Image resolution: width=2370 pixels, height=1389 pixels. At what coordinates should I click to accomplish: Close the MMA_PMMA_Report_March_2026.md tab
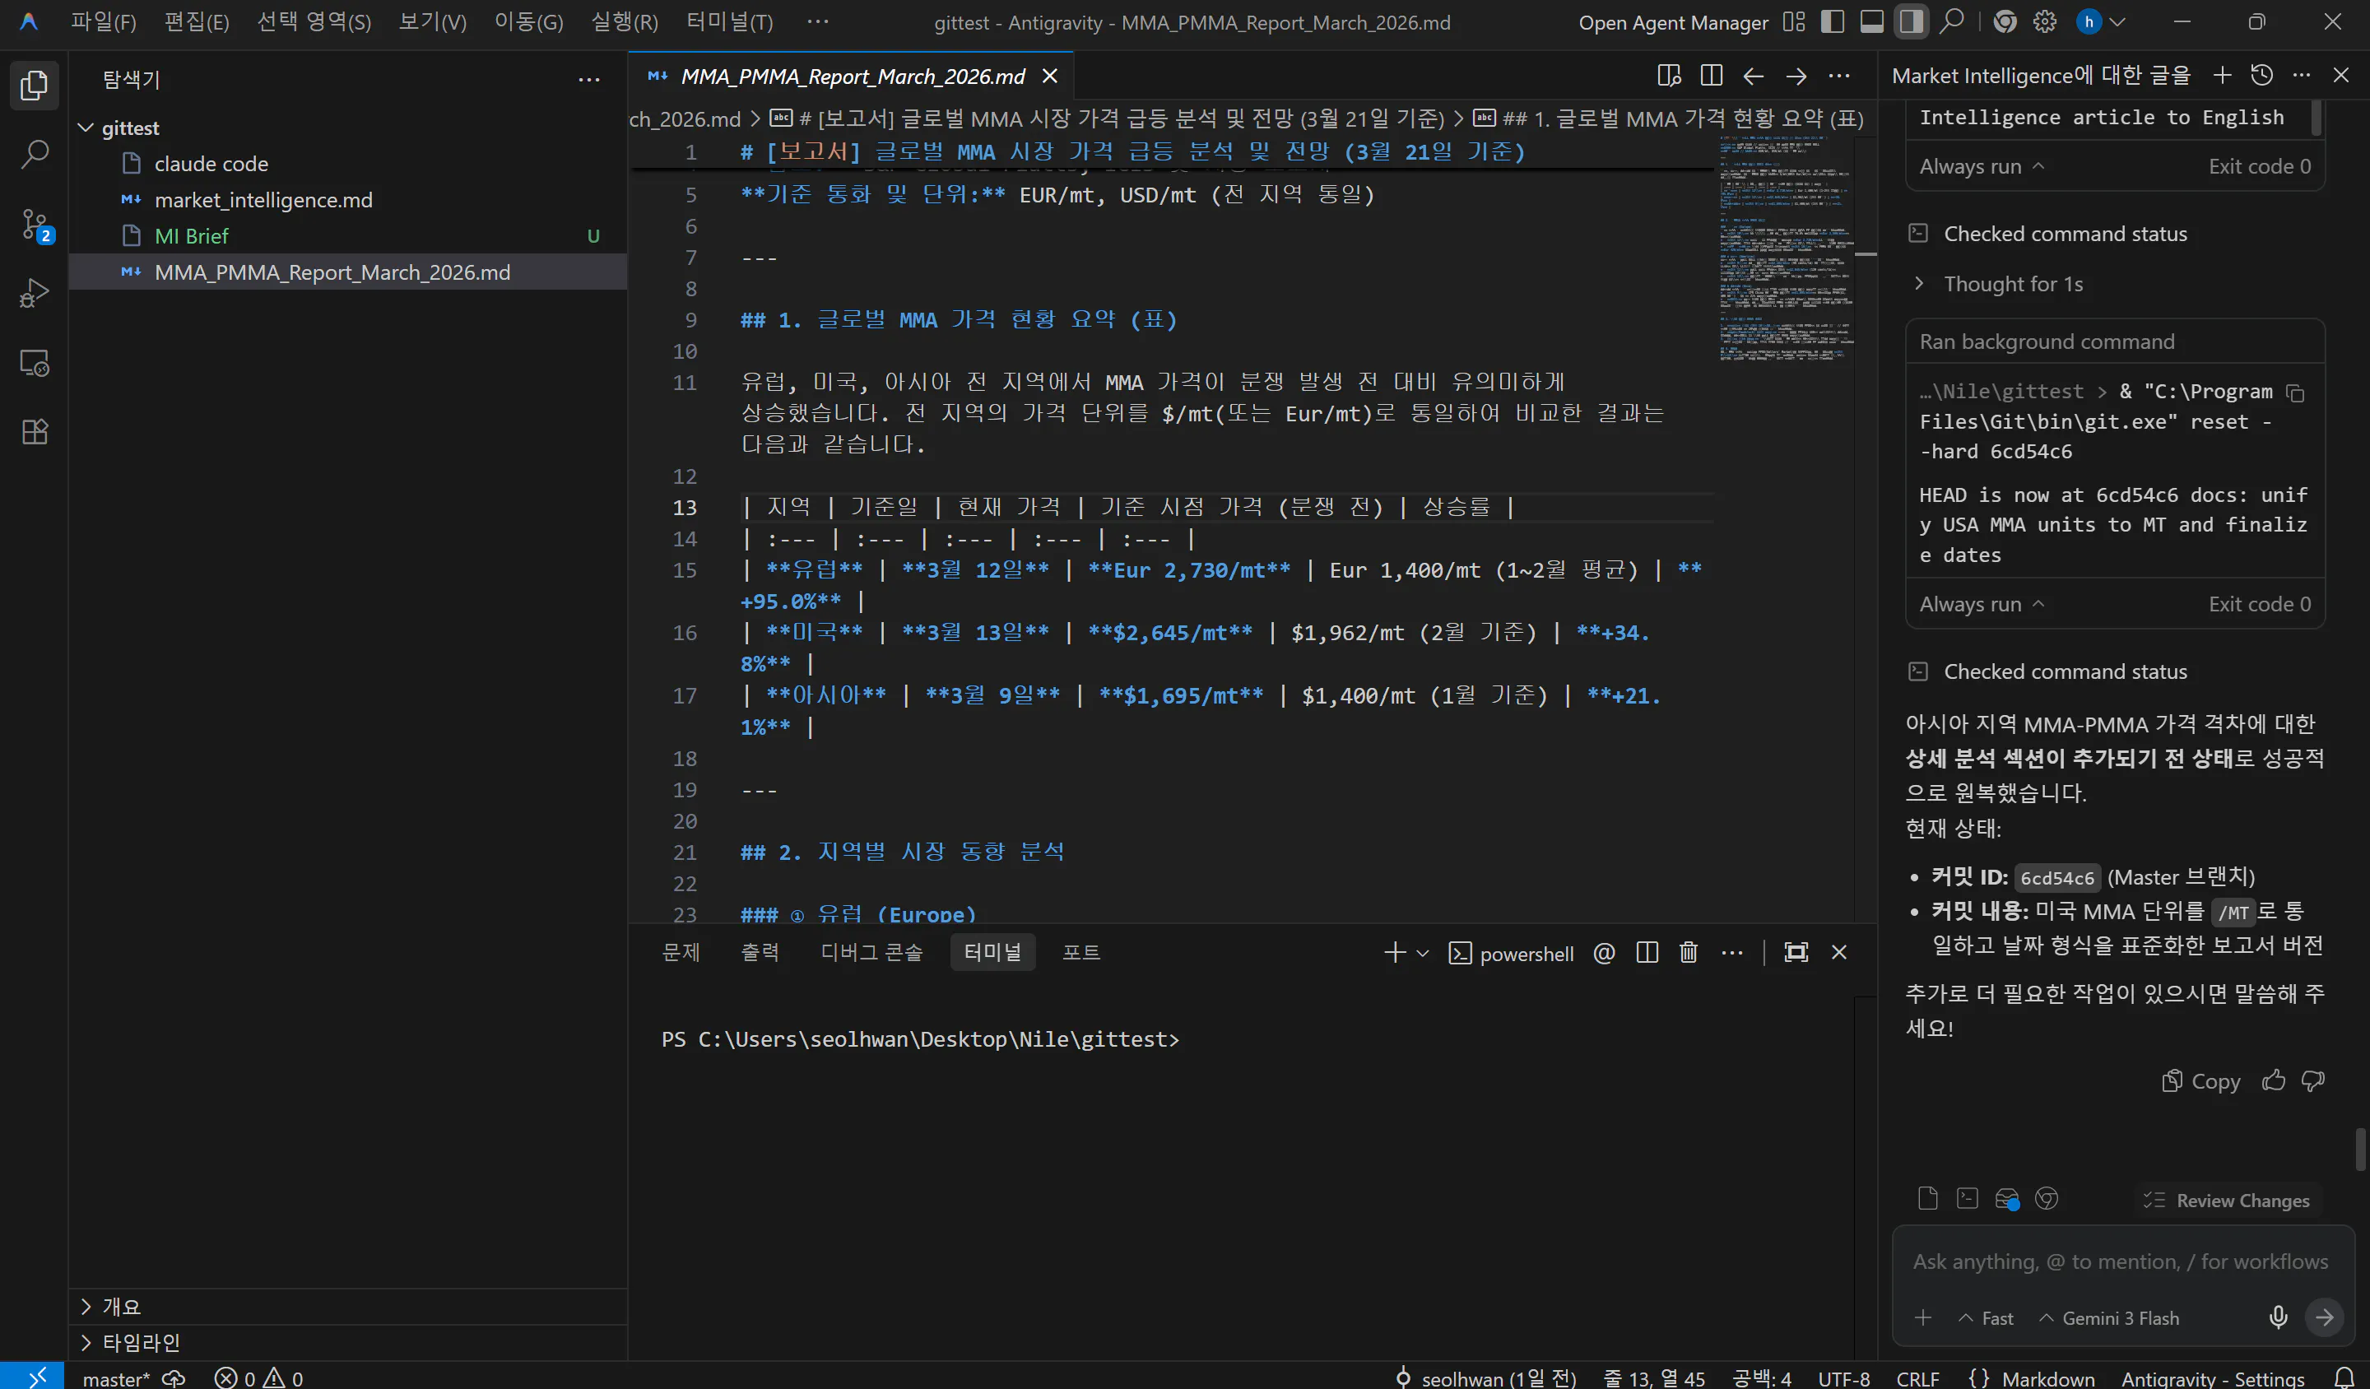[x=1051, y=77]
